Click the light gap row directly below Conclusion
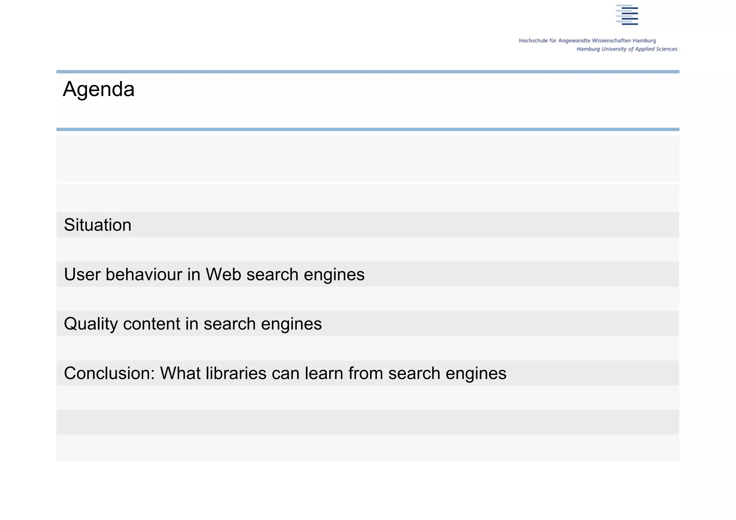This screenshot has width=736, height=520. pos(368,398)
